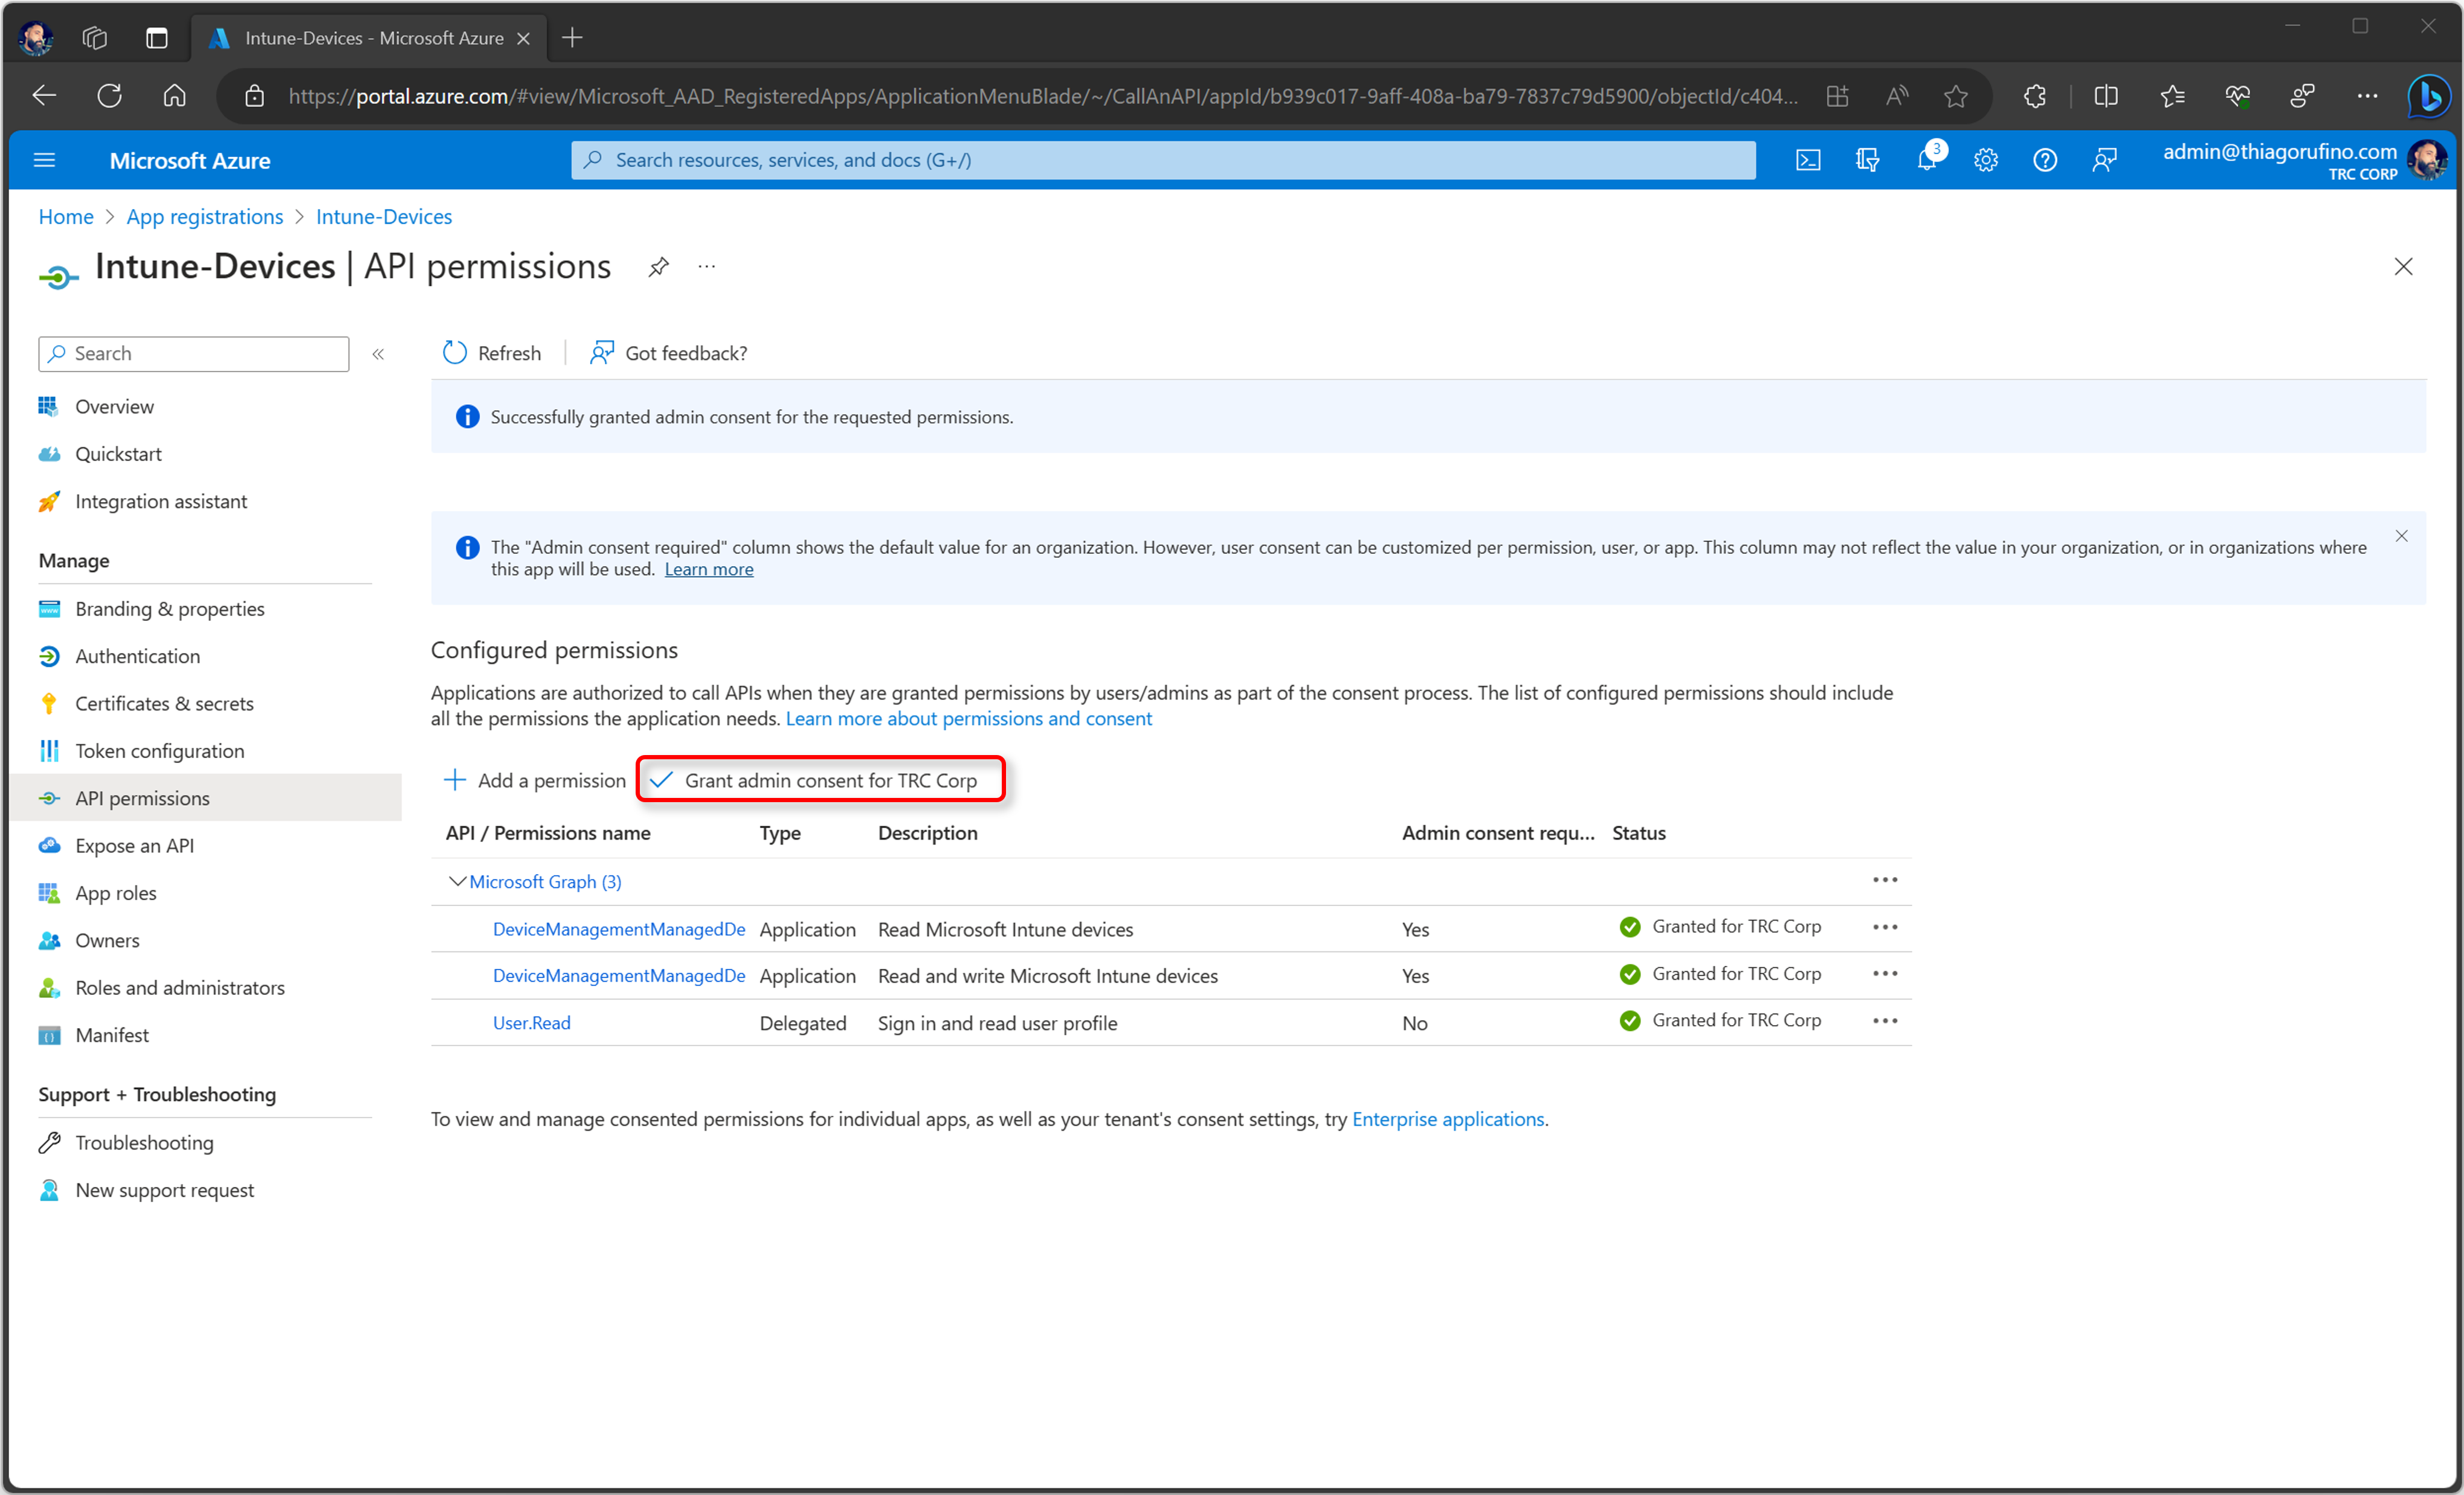The image size is (2464, 1495).
Task: Open tab actions menu icon
Action: pyautogui.click(x=157, y=38)
